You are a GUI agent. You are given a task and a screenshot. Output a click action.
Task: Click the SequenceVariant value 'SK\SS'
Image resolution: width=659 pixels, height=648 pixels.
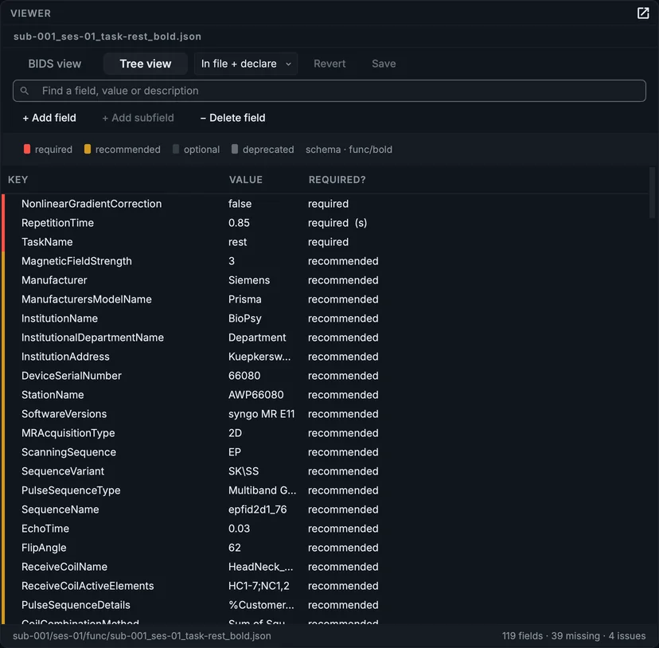coord(244,471)
